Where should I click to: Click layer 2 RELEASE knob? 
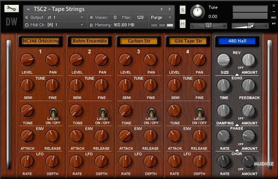pos(101,136)
